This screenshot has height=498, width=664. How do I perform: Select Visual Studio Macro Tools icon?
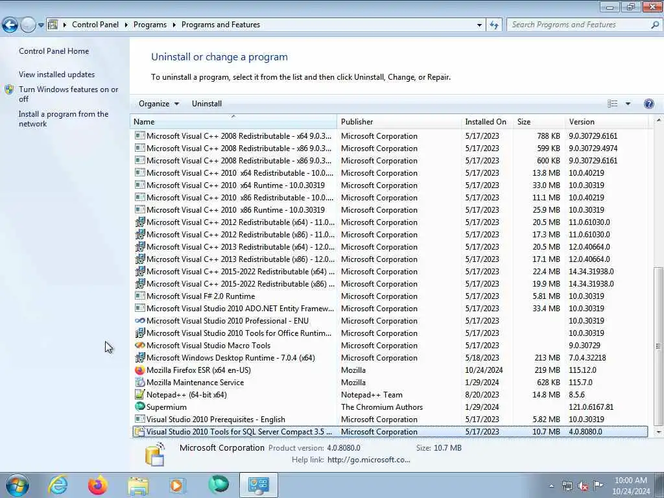tap(140, 346)
